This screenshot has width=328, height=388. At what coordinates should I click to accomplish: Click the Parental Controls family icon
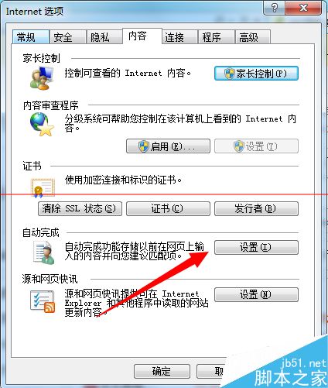pos(42,77)
